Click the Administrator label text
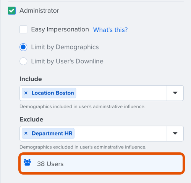The image size is (191, 183). (39, 10)
